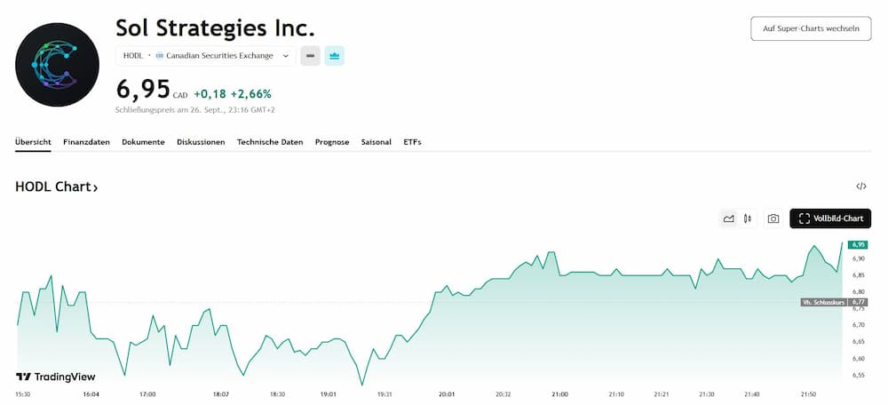Screen dimensions: 888x405
Task: Select the Prognose tab
Action: 332,142
